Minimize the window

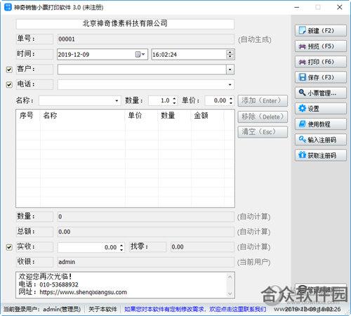[x=297, y=7]
